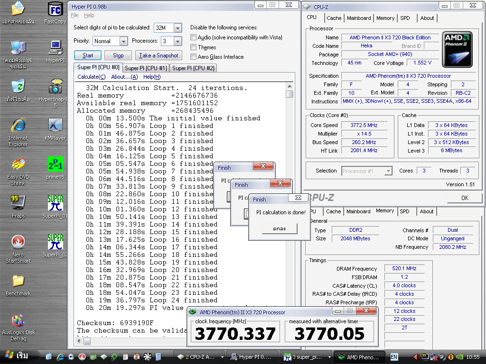
Task: Switch to SPD tab in top CPU-Z
Action: click(x=405, y=18)
